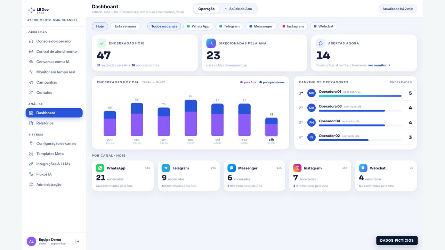Screen dimensions: 445x250
Task: Click the template icon beside Templates Meta
Action: [x=31, y=154]
